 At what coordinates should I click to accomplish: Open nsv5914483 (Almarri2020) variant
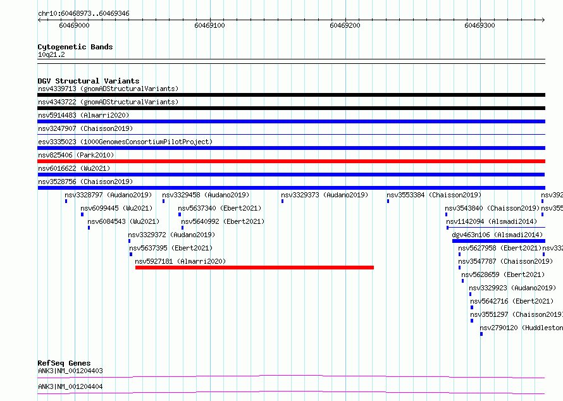pyautogui.click(x=84, y=115)
